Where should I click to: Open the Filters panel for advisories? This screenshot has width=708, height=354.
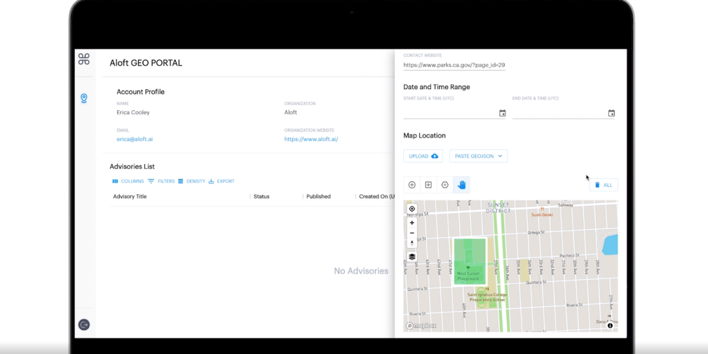click(x=161, y=181)
